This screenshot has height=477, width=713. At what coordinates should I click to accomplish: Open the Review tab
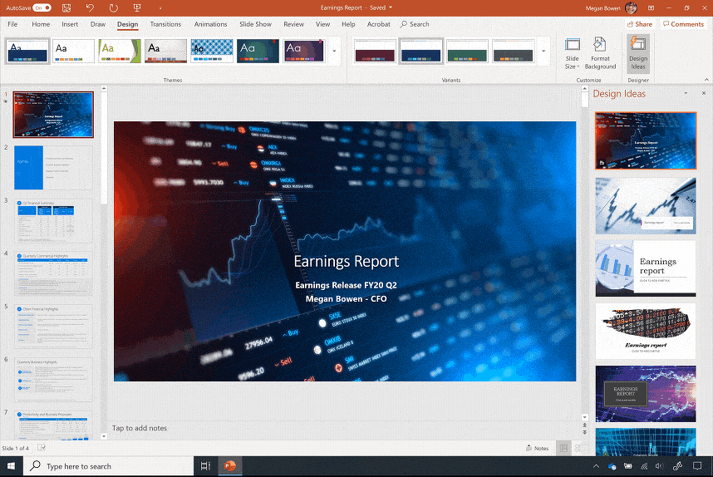point(293,24)
